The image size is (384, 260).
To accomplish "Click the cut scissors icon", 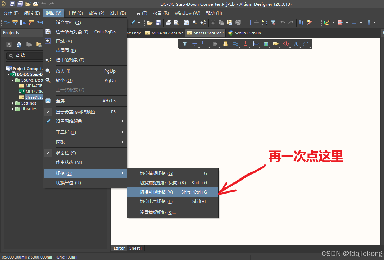I will pyautogui.click(x=213, y=23).
